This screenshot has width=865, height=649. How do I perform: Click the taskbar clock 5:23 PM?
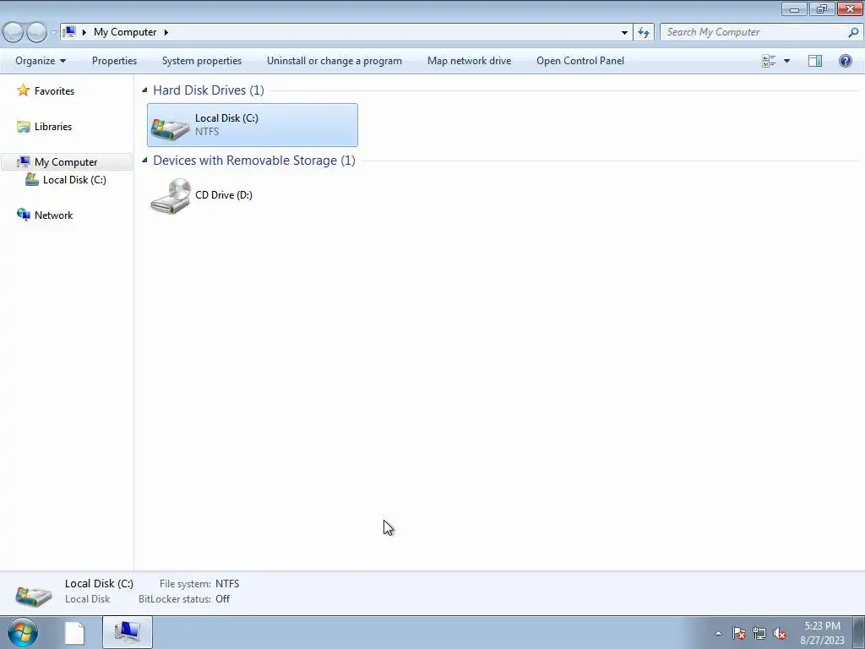822,626
